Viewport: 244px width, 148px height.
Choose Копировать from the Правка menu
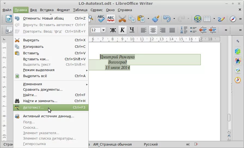(51, 47)
